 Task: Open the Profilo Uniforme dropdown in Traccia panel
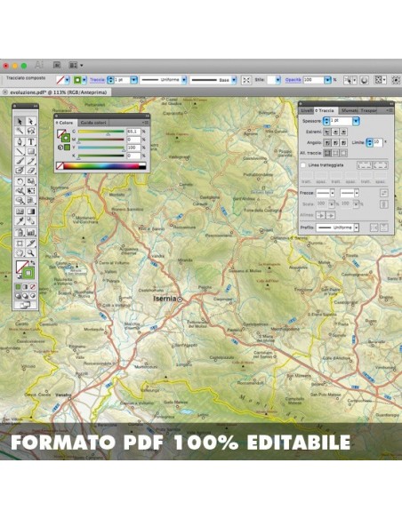tap(357, 228)
